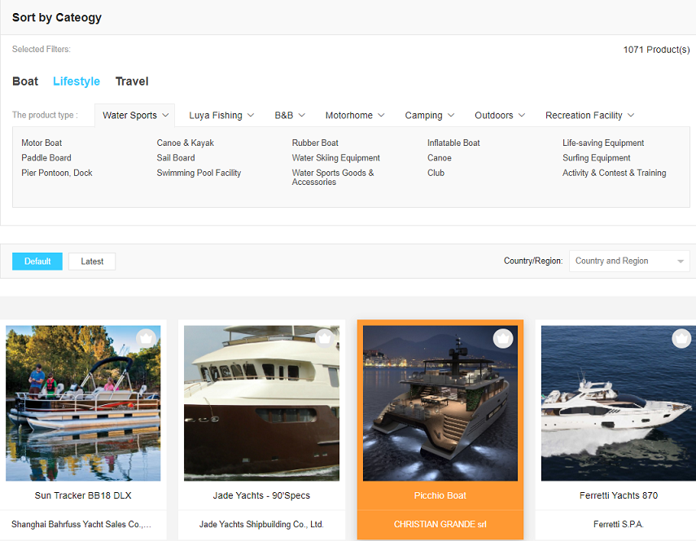696x541 pixels.
Task: Expand Recreation Facility category
Action: point(589,116)
